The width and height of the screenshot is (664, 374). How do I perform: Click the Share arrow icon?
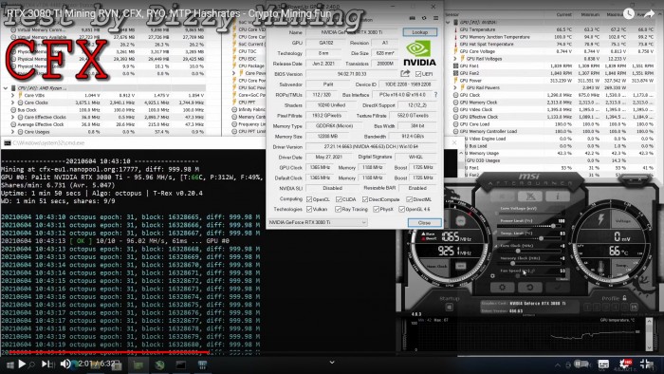pyautogui.click(x=649, y=13)
